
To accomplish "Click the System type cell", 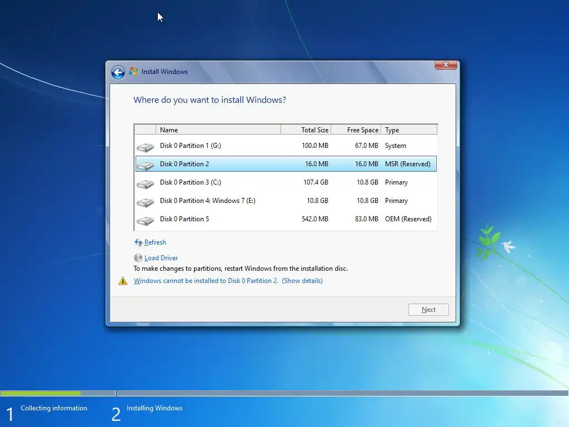I will pyautogui.click(x=396, y=146).
